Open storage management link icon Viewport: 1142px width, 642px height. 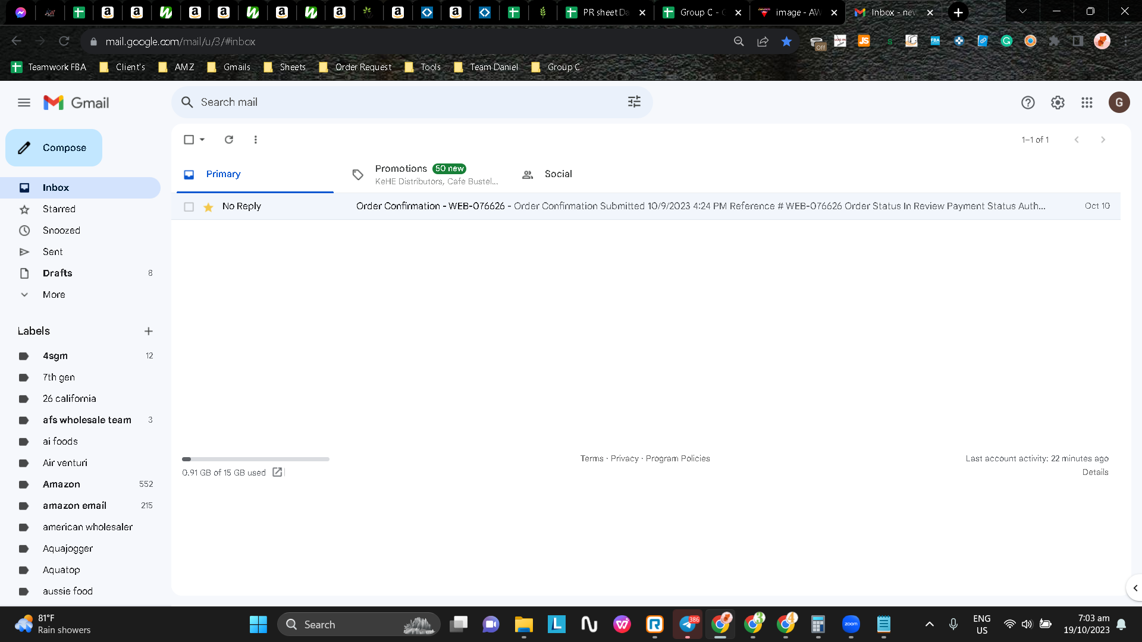pyautogui.click(x=277, y=472)
